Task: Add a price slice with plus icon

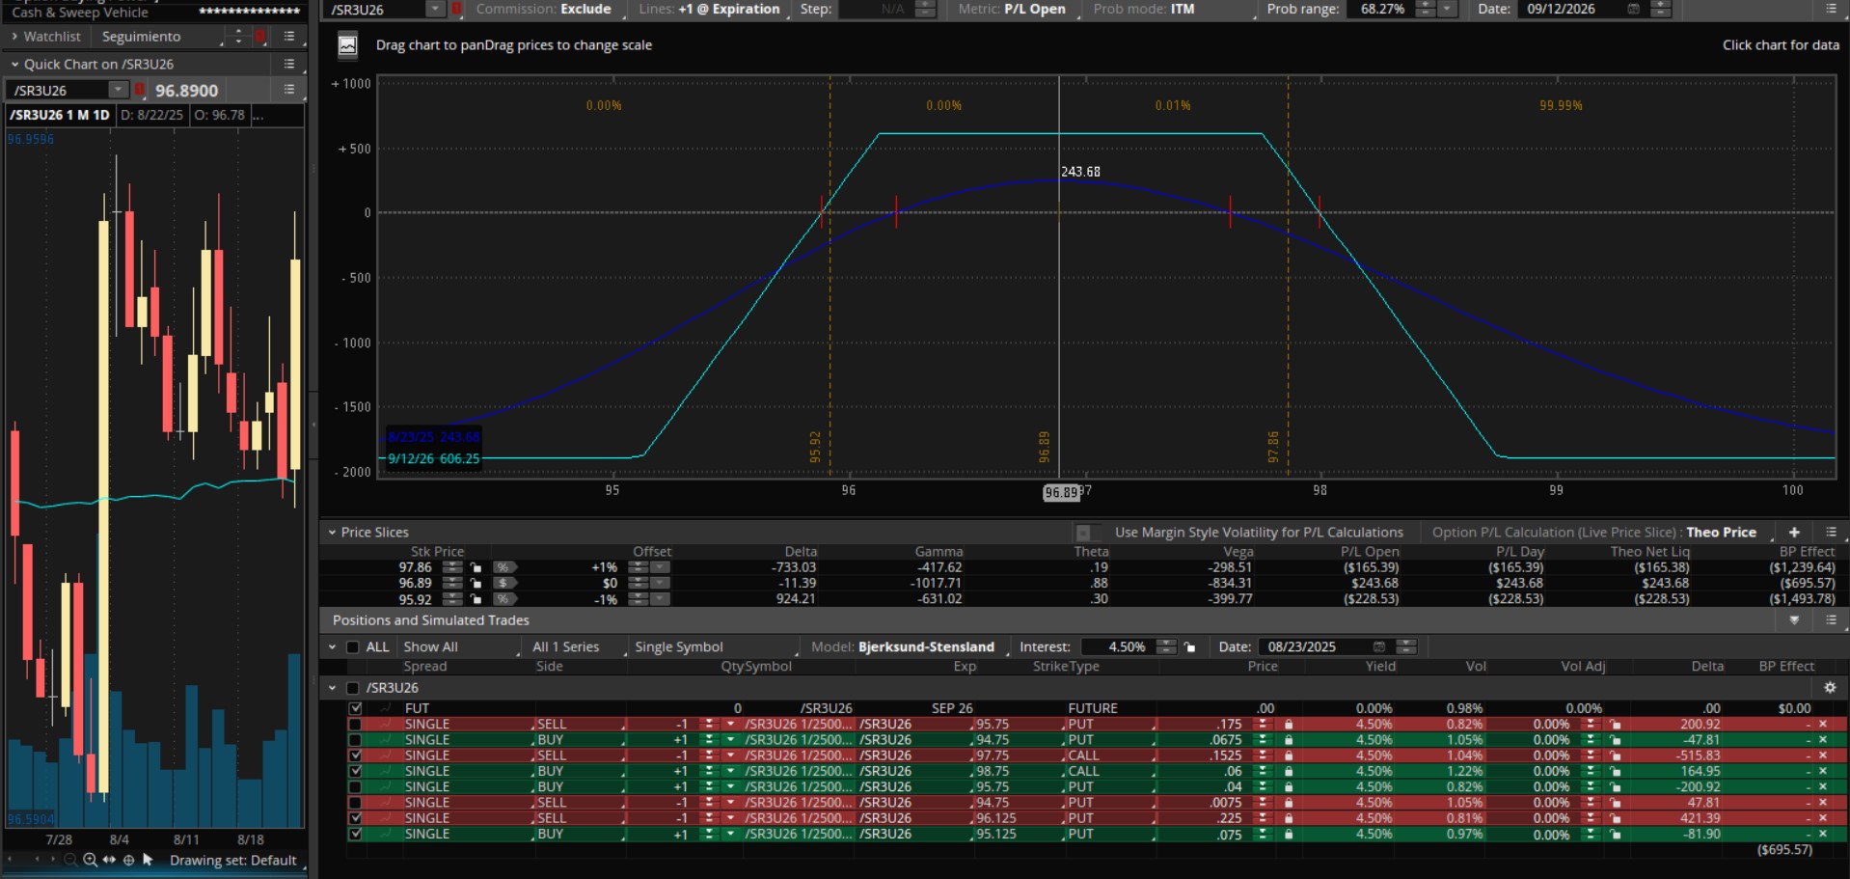Action: [x=1794, y=533]
